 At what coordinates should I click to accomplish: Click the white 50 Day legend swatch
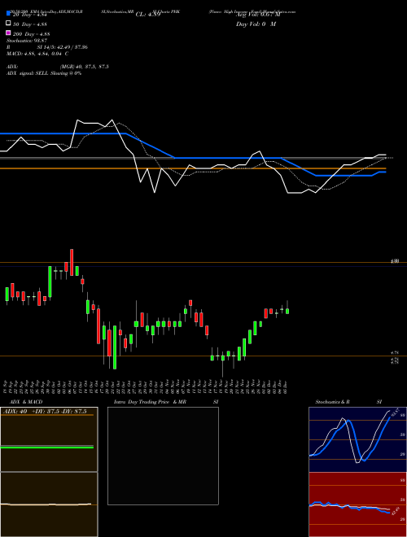click(x=8, y=24)
